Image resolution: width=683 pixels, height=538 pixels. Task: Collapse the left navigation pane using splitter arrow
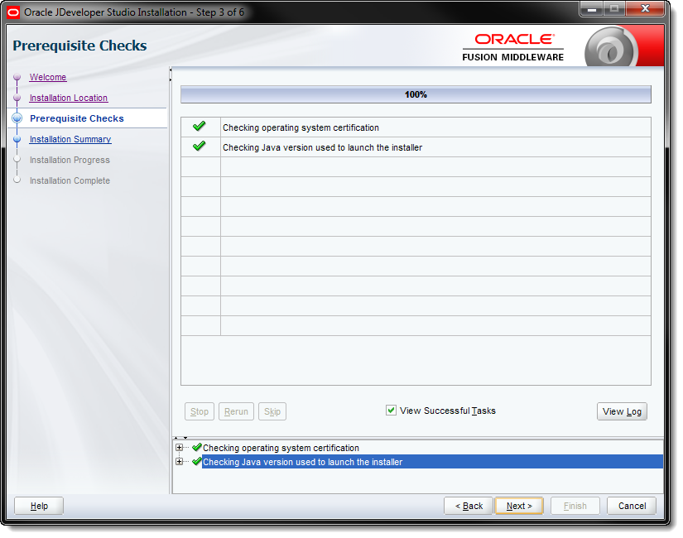(x=171, y=73)
